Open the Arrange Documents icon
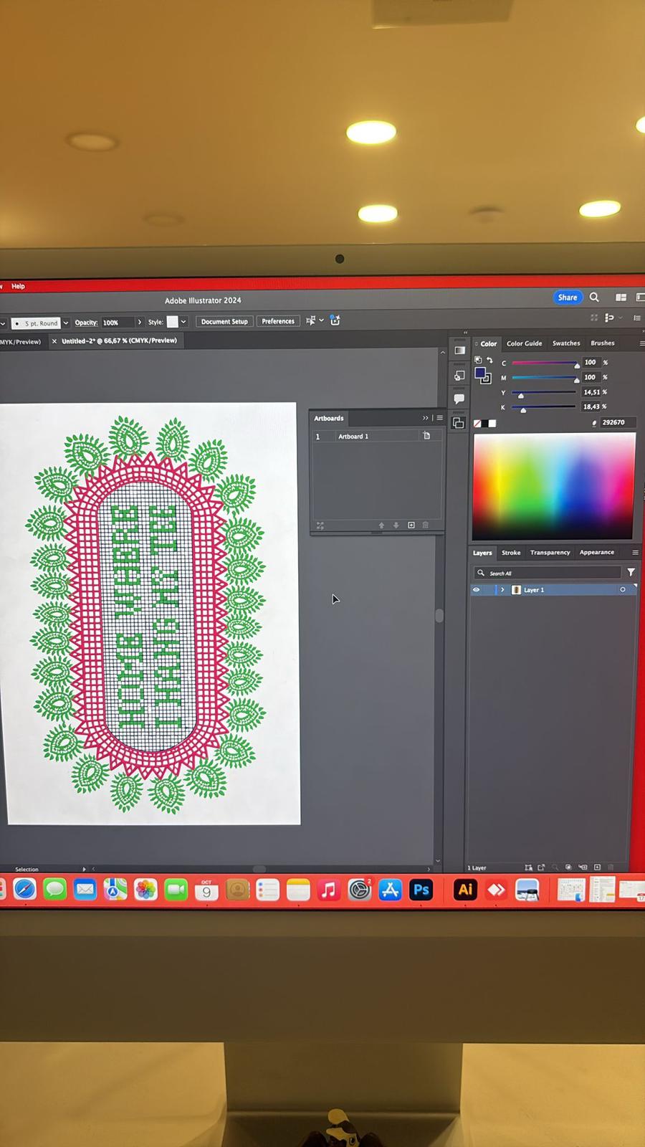The height and width of the screenshot is (1147, 645). (x=621, y=298)
